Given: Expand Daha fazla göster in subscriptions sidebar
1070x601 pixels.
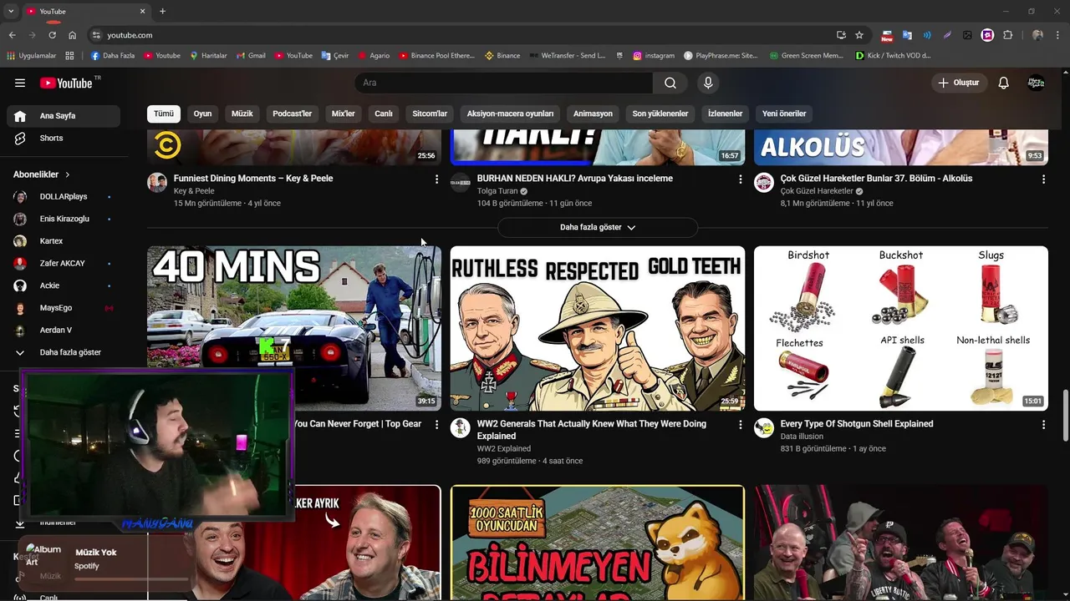Looking at the screenshot, I should coord(63,352).
